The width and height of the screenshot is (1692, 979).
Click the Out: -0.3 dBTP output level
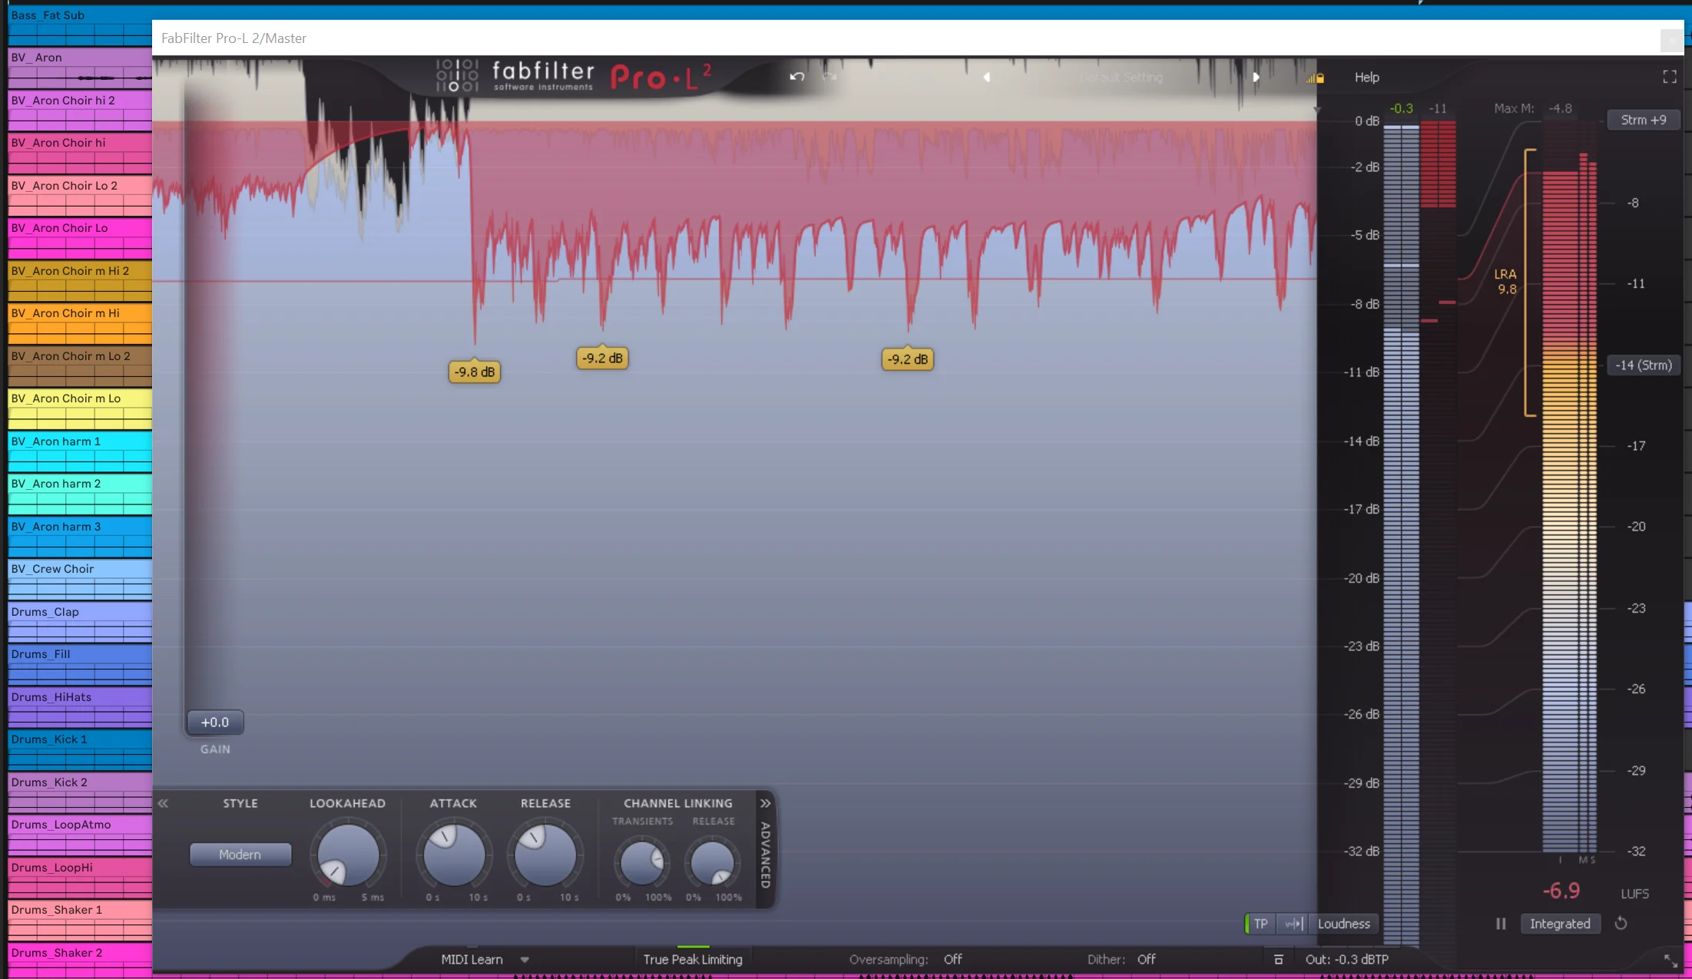(1346, 959)
